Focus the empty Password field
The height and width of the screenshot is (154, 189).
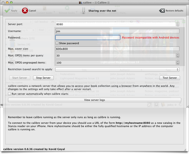(x=88, y=37)
